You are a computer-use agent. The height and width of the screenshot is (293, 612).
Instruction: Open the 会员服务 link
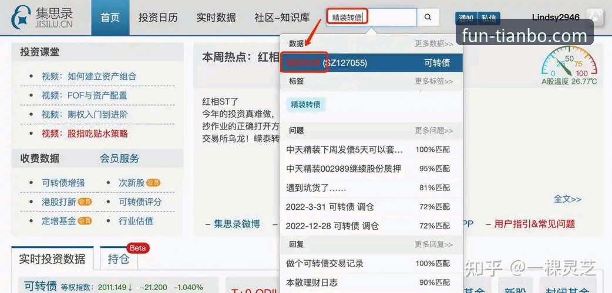(119, 159)
